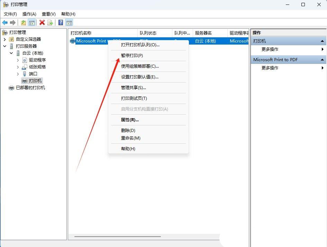Click the export list toolbar icon
327x247 pixels.
click(x=50, y=22)
